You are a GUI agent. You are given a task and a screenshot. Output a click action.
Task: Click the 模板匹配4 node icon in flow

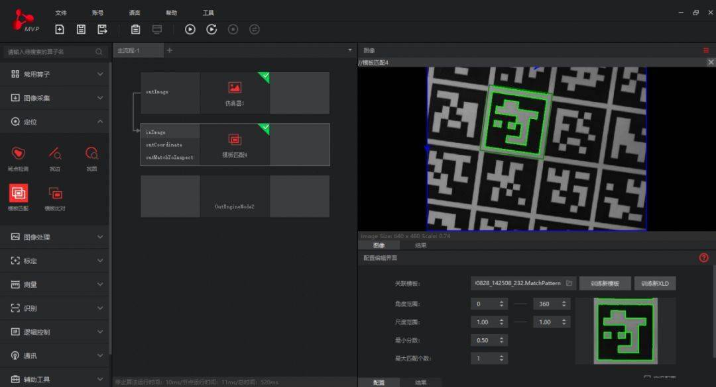click(235, 140)
